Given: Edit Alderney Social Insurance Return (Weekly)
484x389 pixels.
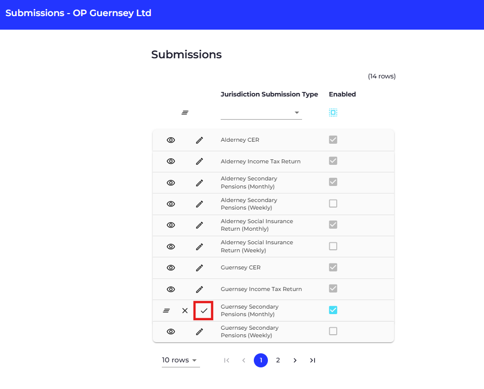Looking at the screenshot, I should coord(200,247).
